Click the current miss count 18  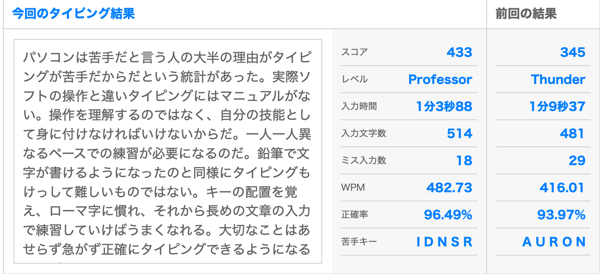(x=464, y=161)
